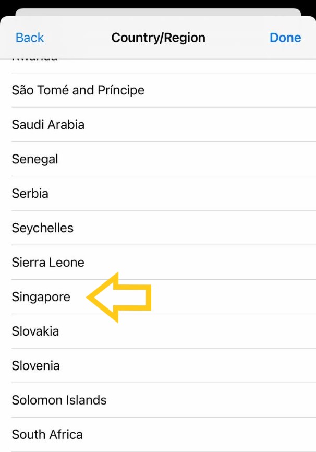Tap the partially hidden Rwanda row

[35, 57]
